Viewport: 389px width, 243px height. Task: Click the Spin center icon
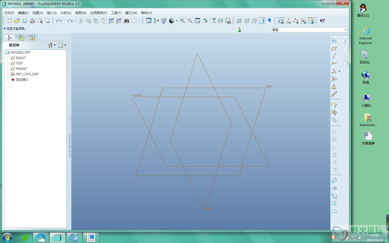(x=156, y=21)
